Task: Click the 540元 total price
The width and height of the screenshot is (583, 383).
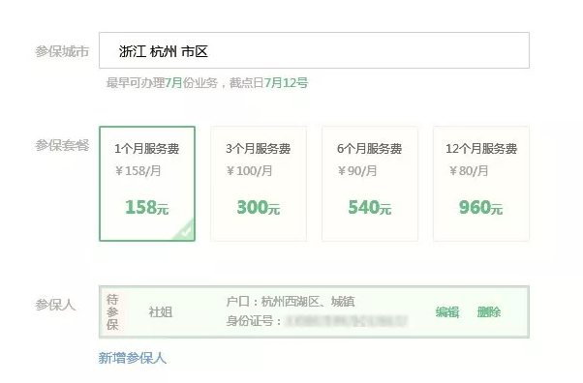Action: [370, 207]
